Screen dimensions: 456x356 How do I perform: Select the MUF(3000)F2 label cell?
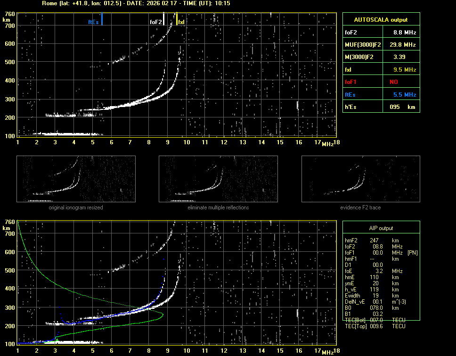point(363,45)
